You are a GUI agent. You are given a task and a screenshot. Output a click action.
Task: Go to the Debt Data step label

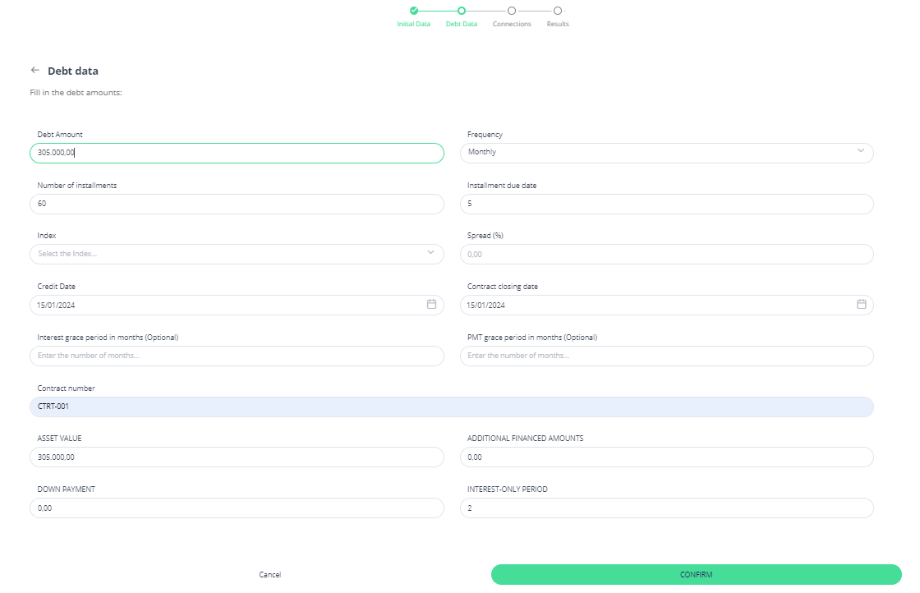pyautogui.click(x=461, y=24)
